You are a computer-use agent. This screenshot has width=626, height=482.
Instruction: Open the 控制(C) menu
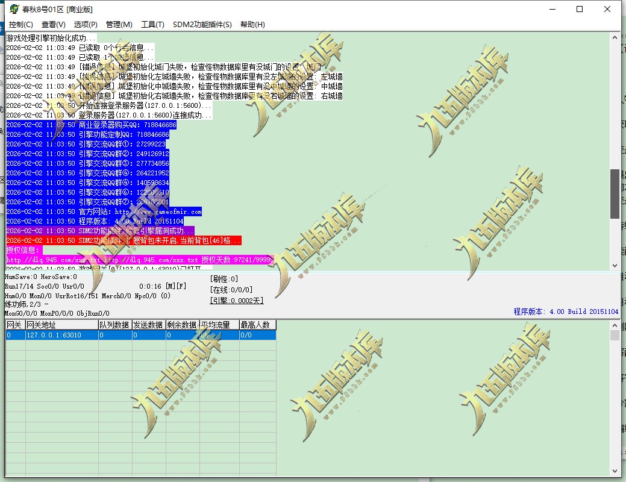[x=20, y=24]
